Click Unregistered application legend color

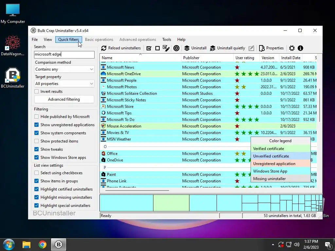(280, 164)
